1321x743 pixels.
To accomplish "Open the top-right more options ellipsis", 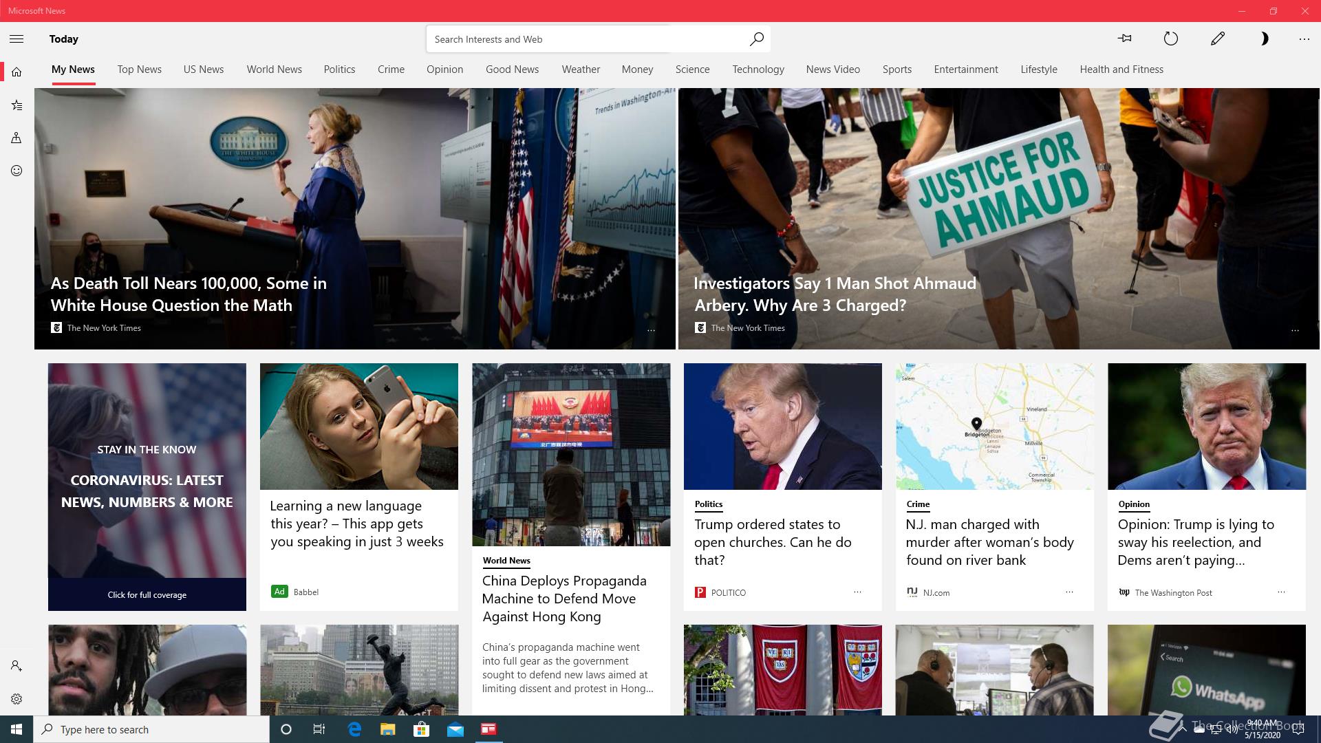I will pos(1304,39).
